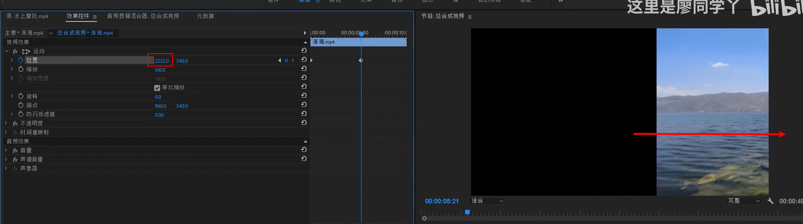Toggle animation stopwatch for 锚点
The height and width of the screenshot is (224, 803).
[x=21, y=105]
